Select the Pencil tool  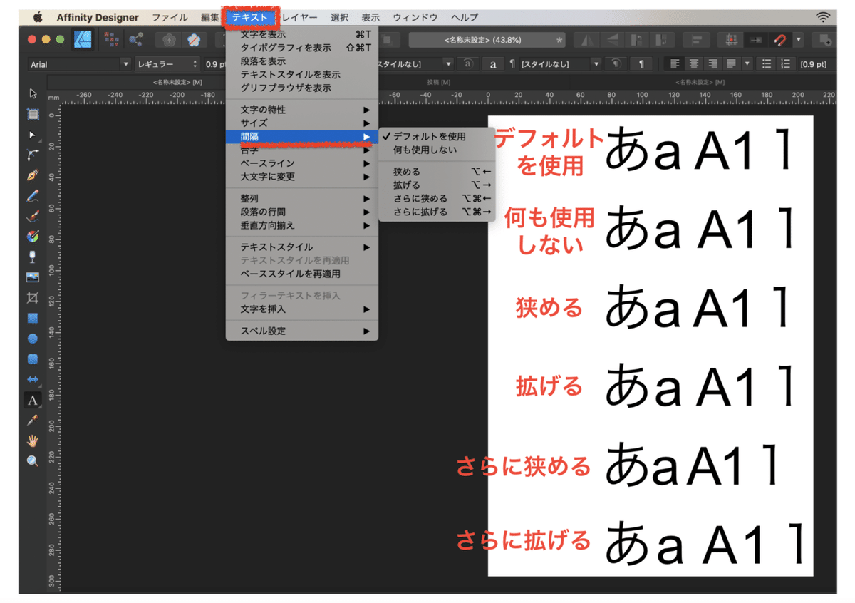33,196
